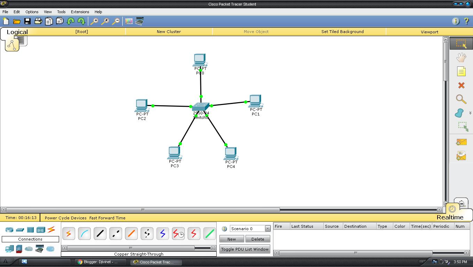The width and height of the screenshot is (473, 267).
Task: Create a new network file
Action: click(x=6, y=21)
